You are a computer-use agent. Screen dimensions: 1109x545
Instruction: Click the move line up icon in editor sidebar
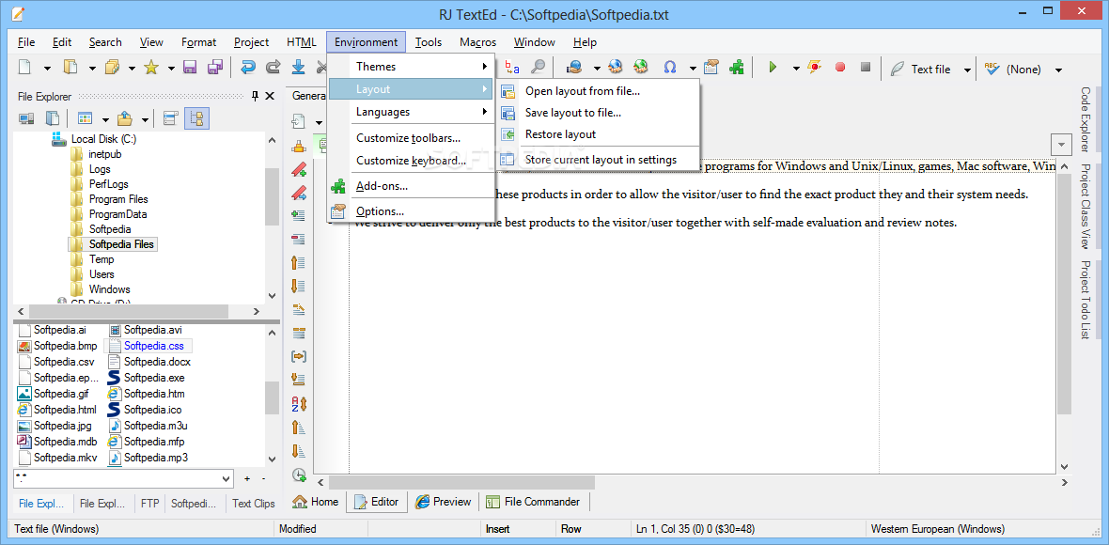299,263
